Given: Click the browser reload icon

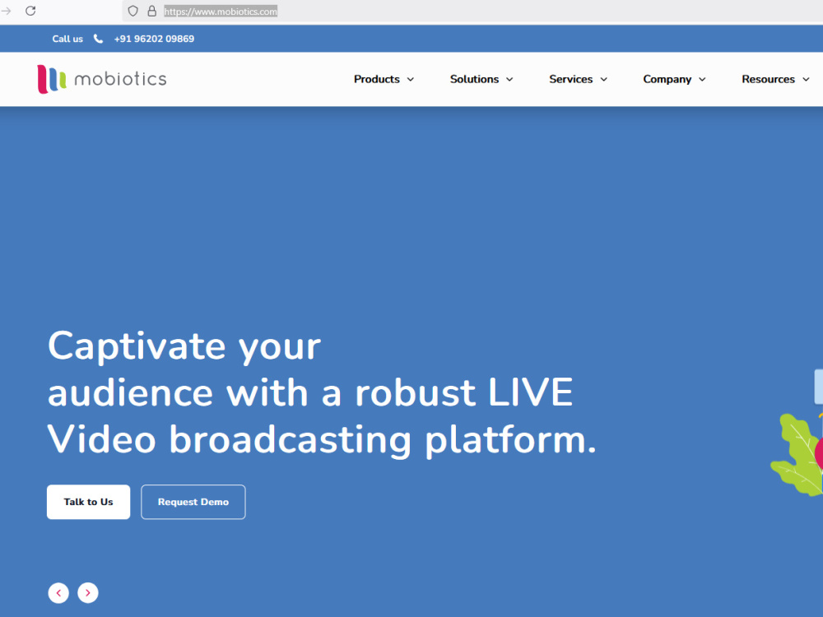Looking at the screenshot, I should pos(30,11).
